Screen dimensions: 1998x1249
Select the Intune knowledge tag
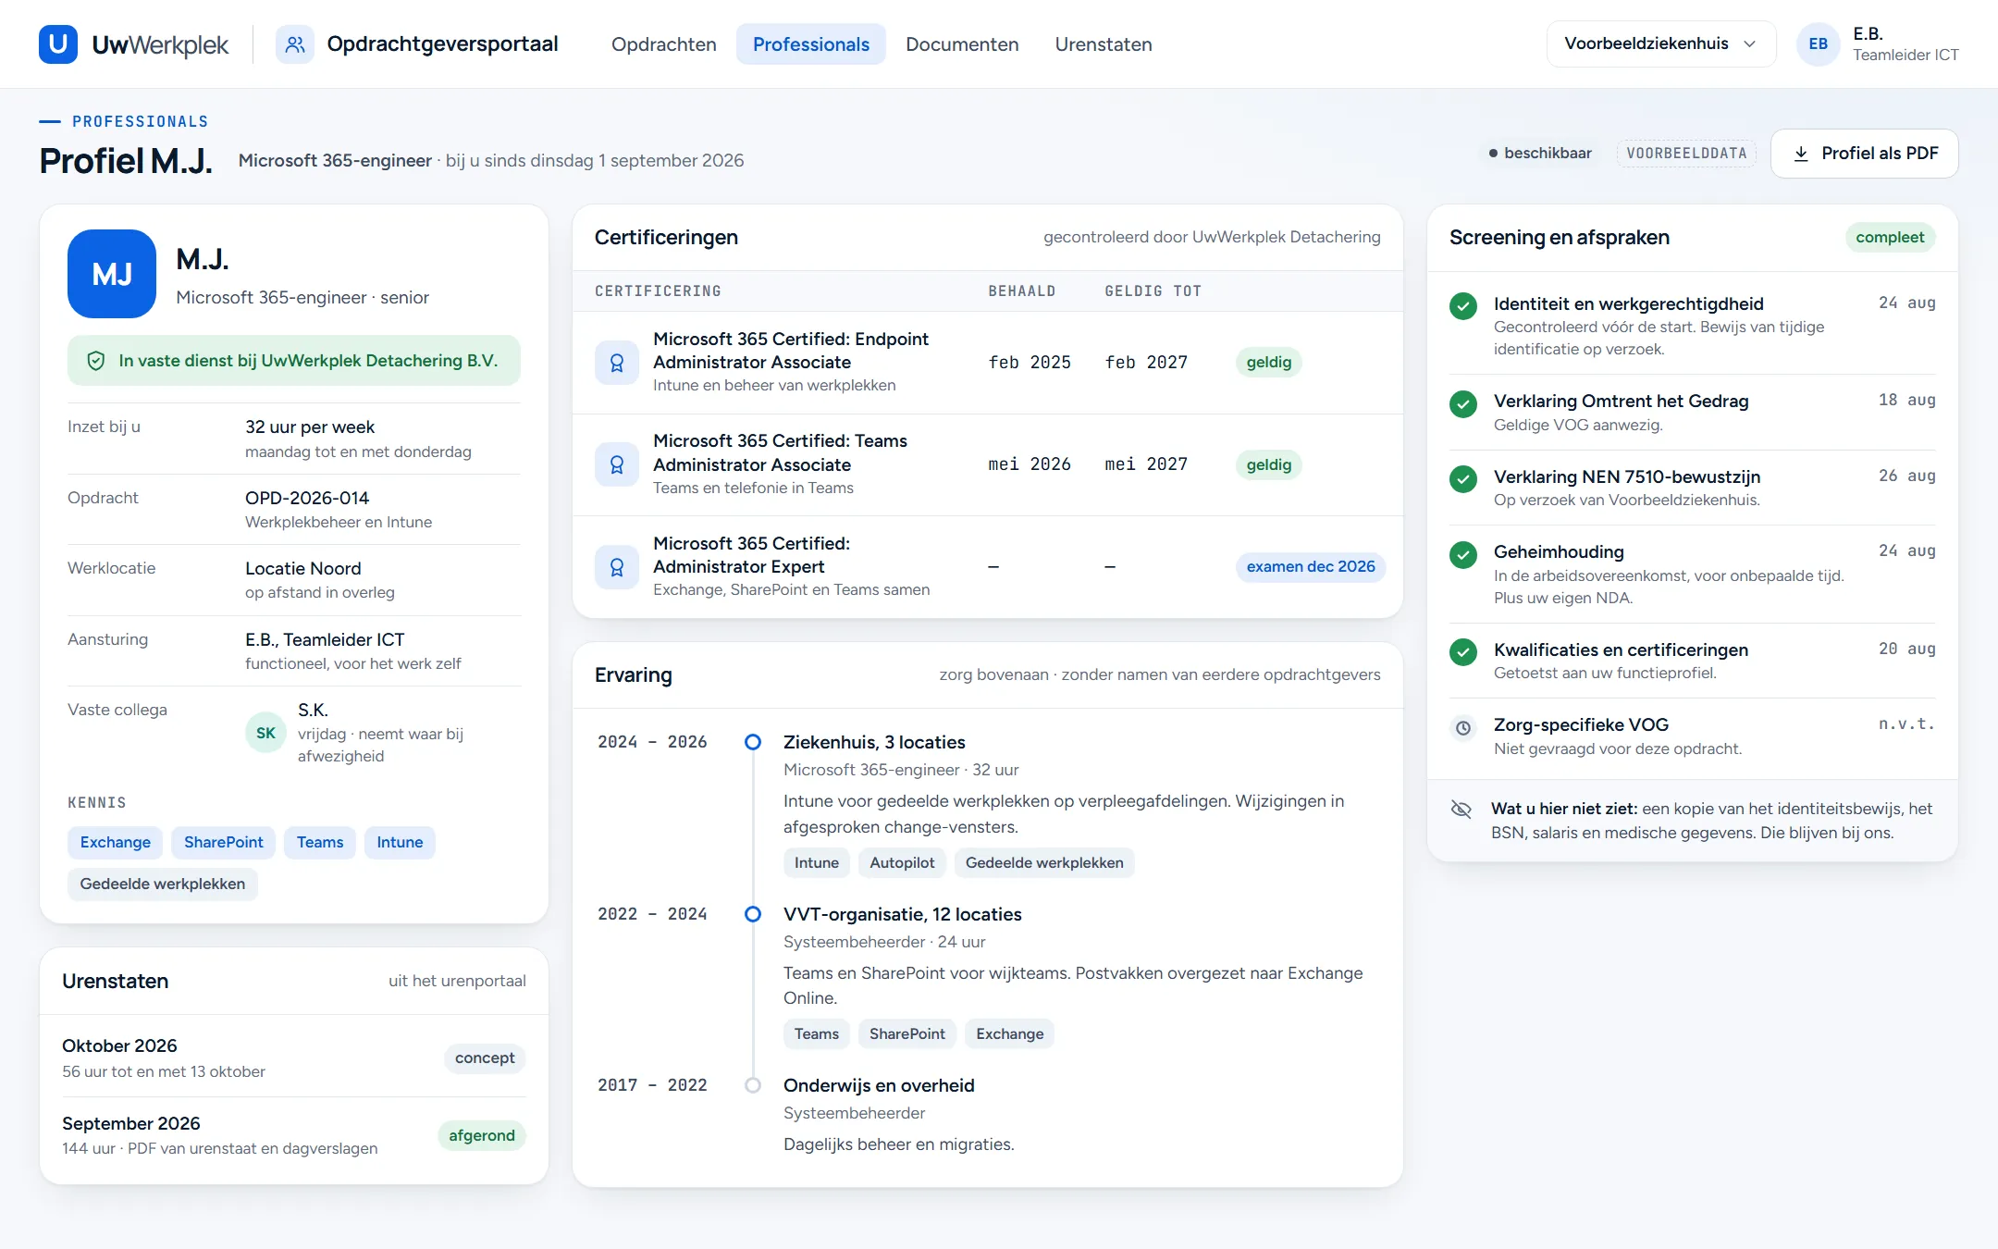pyautogui.click(x=400, y=842)
